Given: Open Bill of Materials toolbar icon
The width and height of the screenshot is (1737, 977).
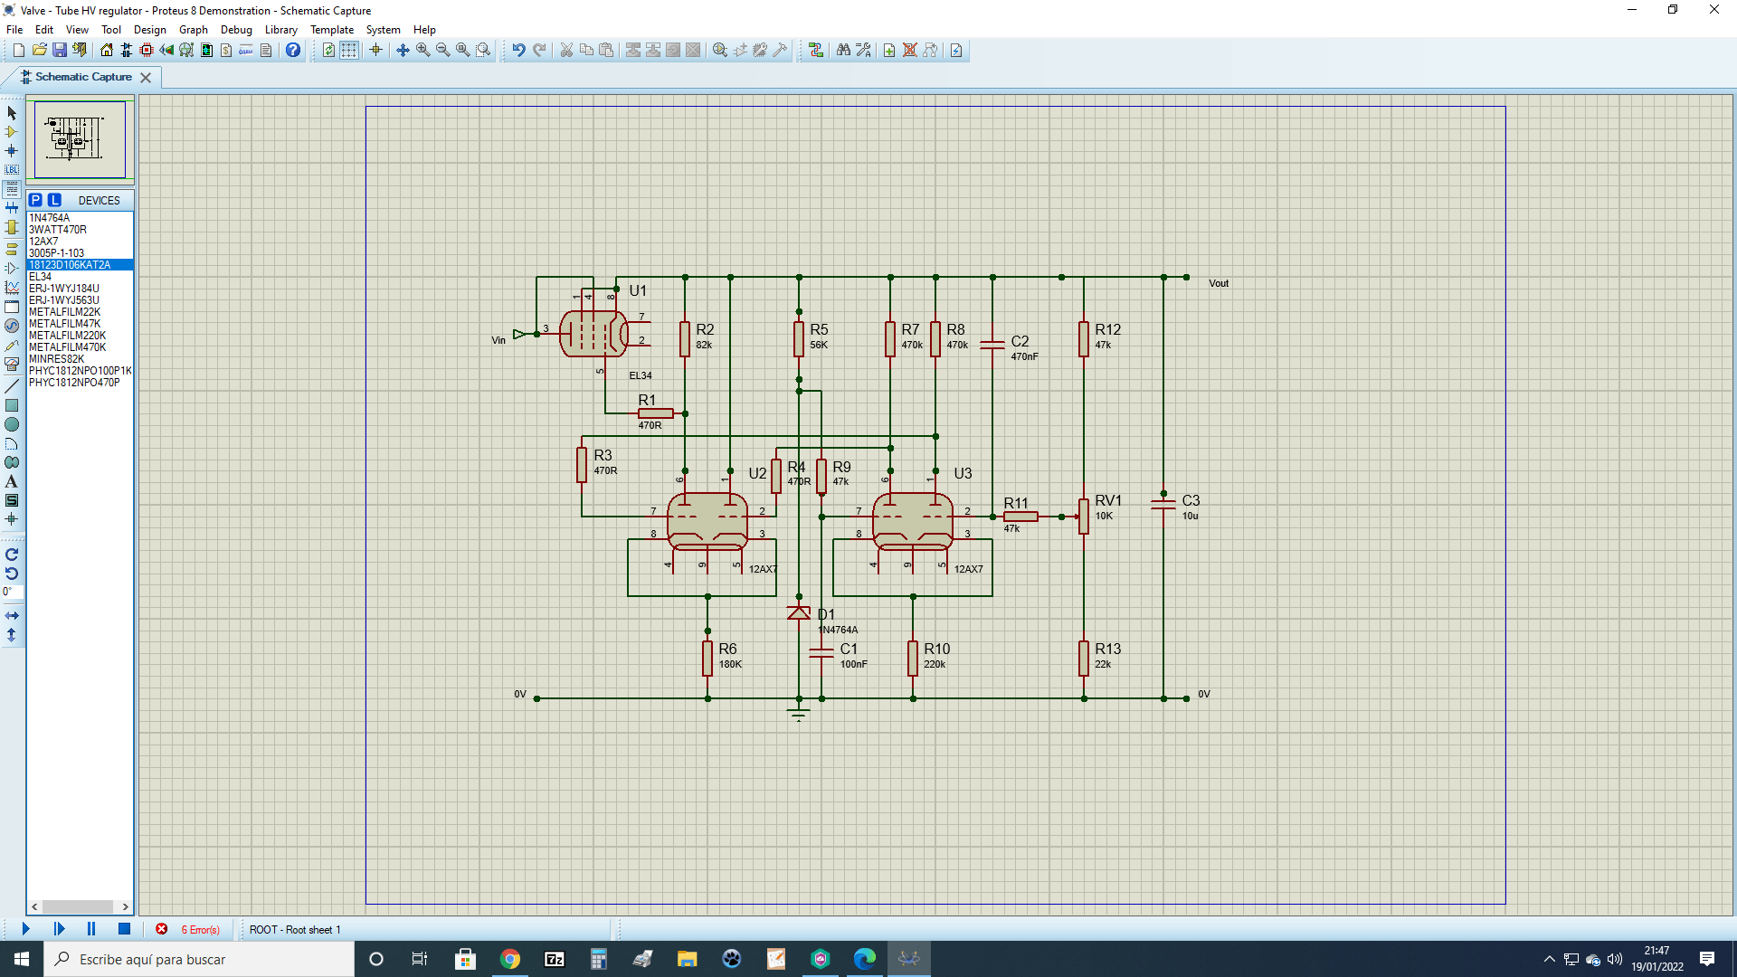Looking at the screenshot, I should [x=226, y=50].
